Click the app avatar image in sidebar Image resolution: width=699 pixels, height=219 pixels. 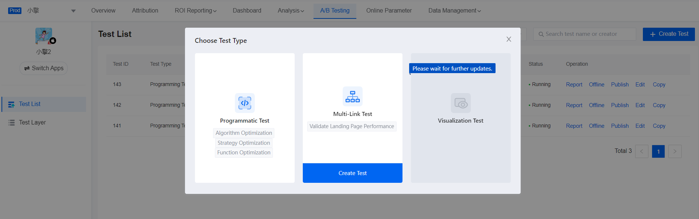point(44,36)
